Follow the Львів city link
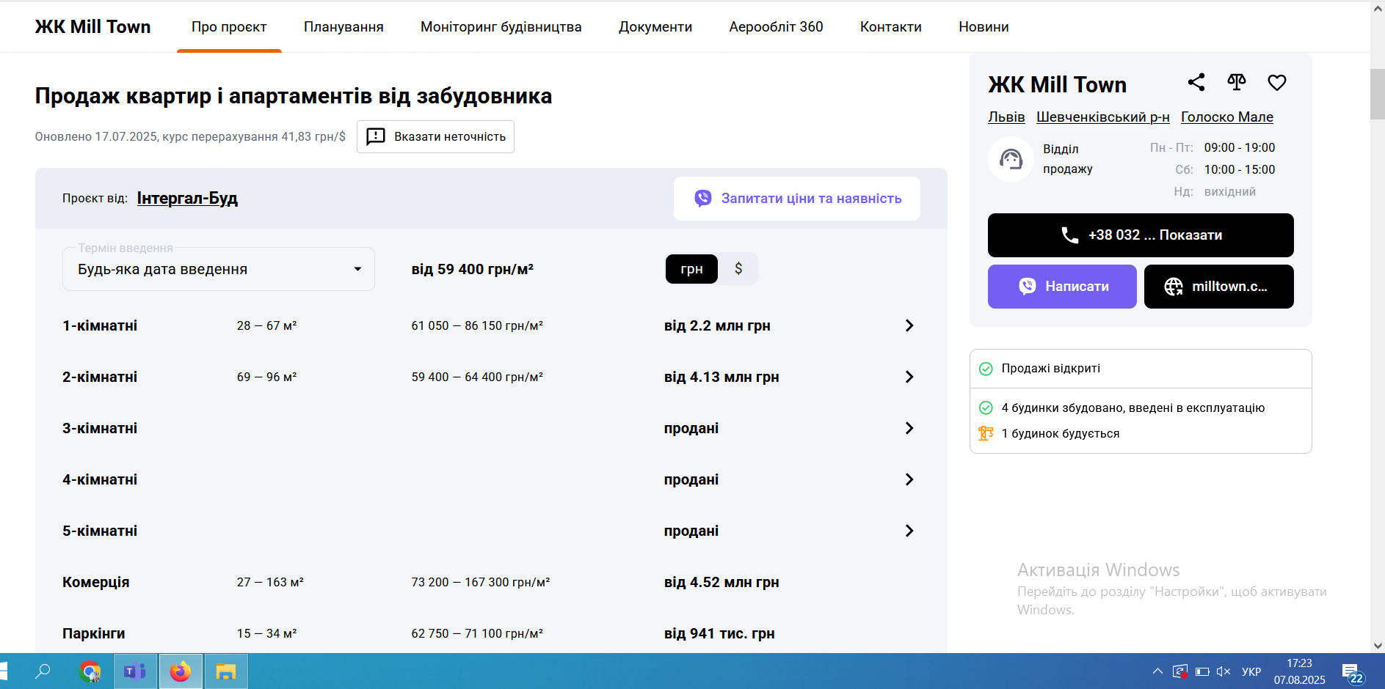 (1006, 117)
